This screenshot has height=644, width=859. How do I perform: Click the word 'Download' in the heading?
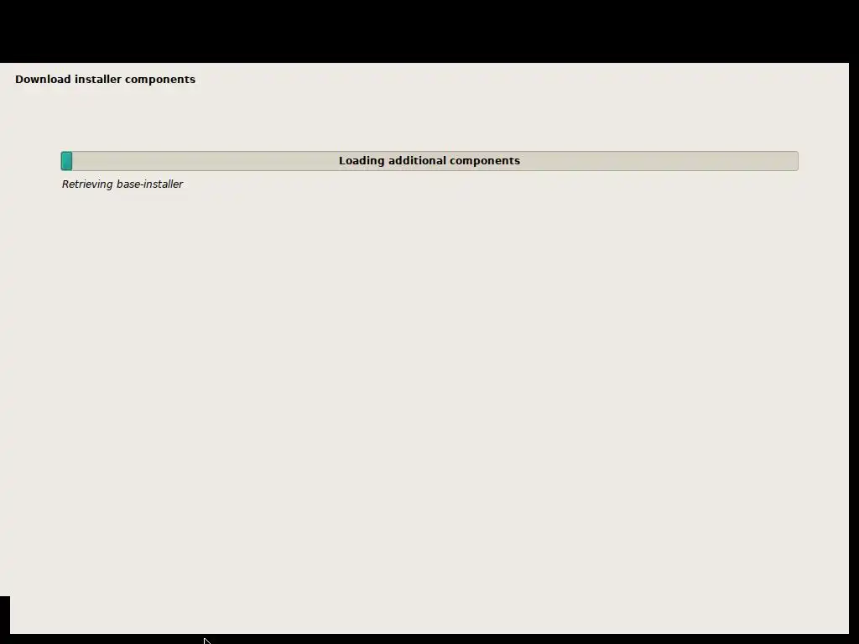[x=43, y=80]
